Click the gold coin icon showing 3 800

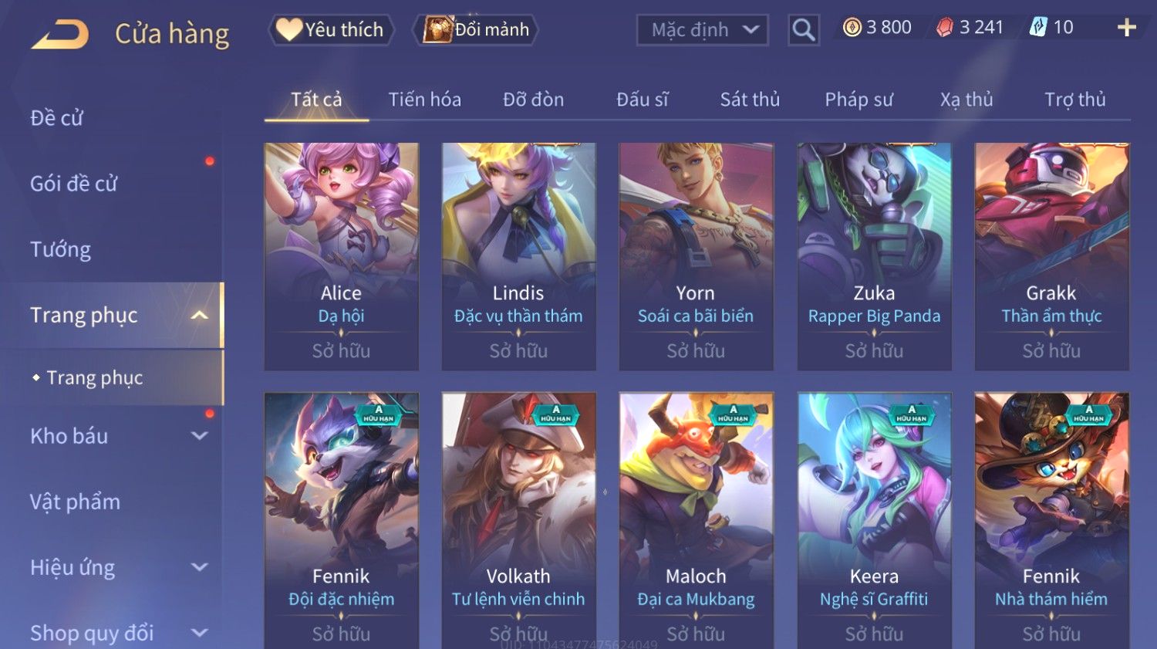(852, 28)
